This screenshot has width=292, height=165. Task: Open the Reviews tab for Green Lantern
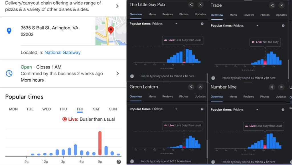(168, 96)
